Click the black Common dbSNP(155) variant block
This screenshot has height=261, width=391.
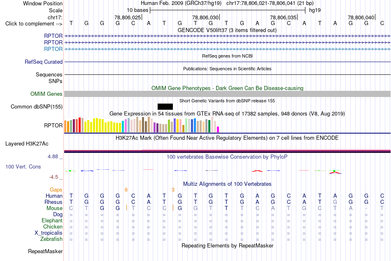click(x=165, y=106)
